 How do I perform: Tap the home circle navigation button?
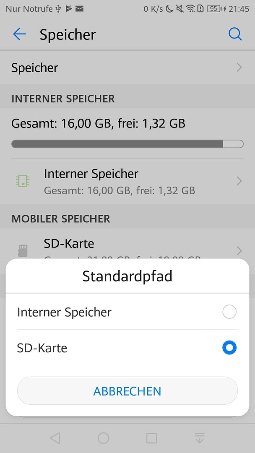pyautogui.click(x=104, y=438)
